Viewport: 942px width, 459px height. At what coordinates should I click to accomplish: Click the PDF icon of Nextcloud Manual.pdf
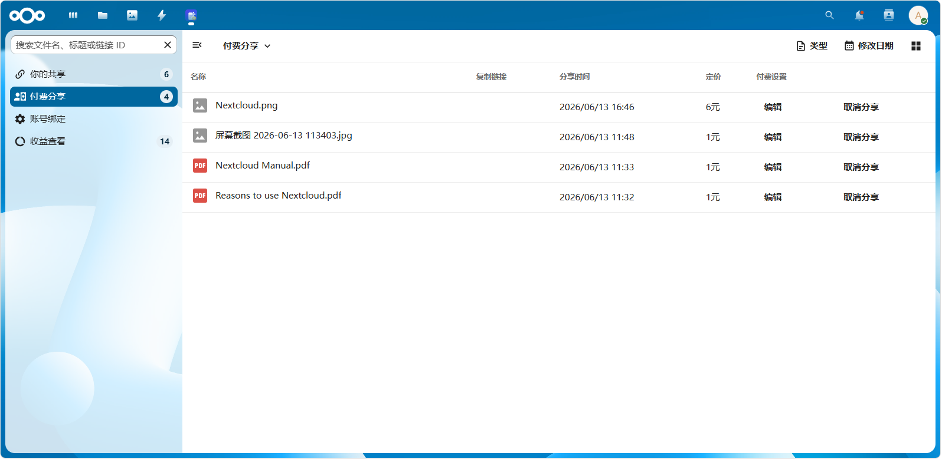coord(200,166)
